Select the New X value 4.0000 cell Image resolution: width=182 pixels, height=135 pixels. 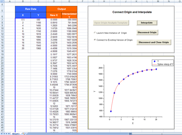click(54, 46)
